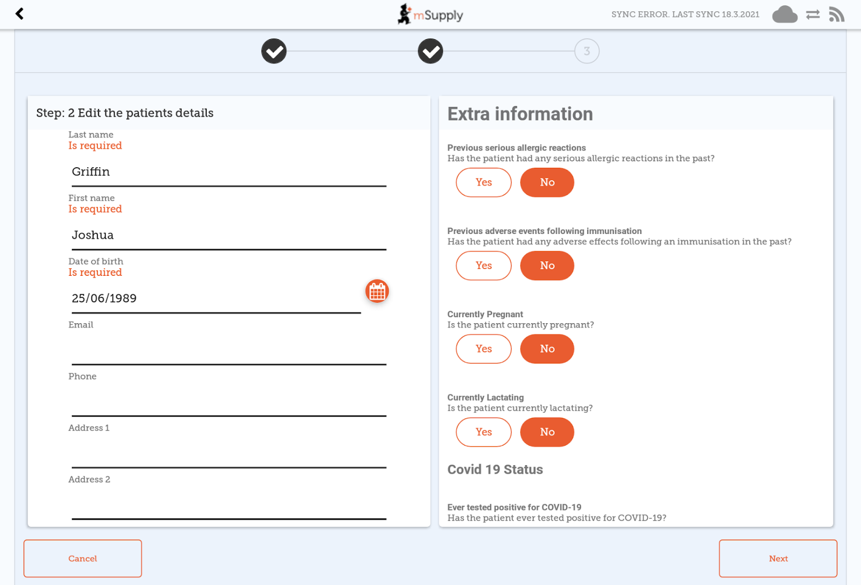Viewport: 861px width, 585px height.
Task: Open the date of birth calendar picker
Action: 377,291
